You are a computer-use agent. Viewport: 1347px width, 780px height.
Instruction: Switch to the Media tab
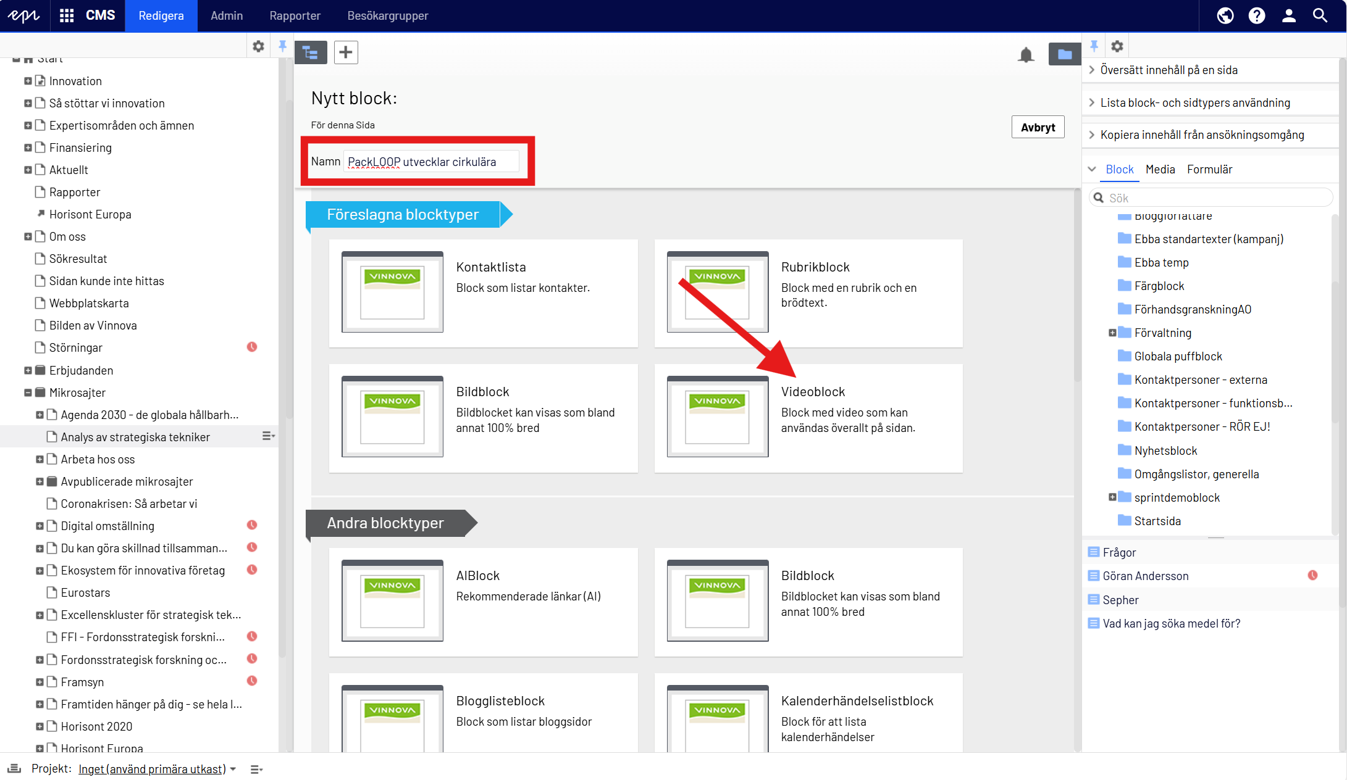click(x=1160, y=169)
